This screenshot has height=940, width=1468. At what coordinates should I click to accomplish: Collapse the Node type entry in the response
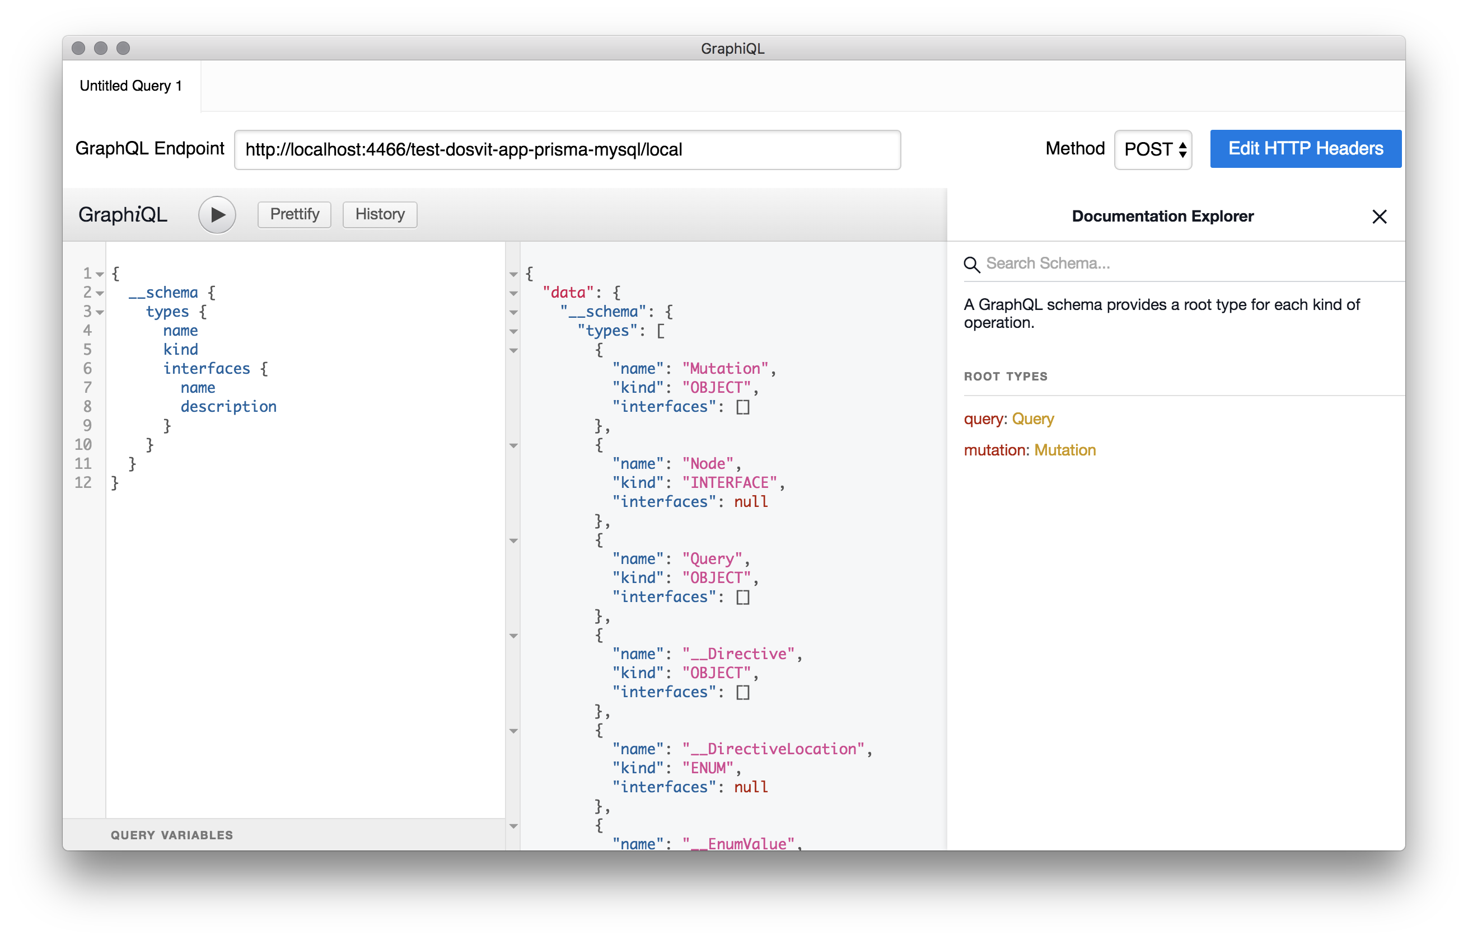513,446
